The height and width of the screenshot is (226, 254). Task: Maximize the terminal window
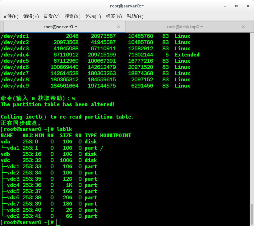point(236,6)
